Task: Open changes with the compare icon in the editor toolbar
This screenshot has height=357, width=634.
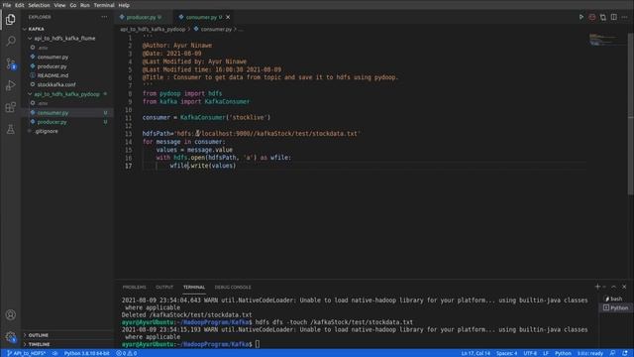Action: (603, 17)
